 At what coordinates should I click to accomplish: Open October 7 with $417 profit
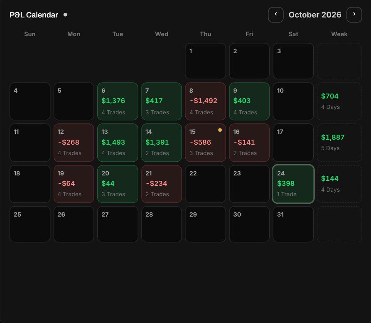162,101
